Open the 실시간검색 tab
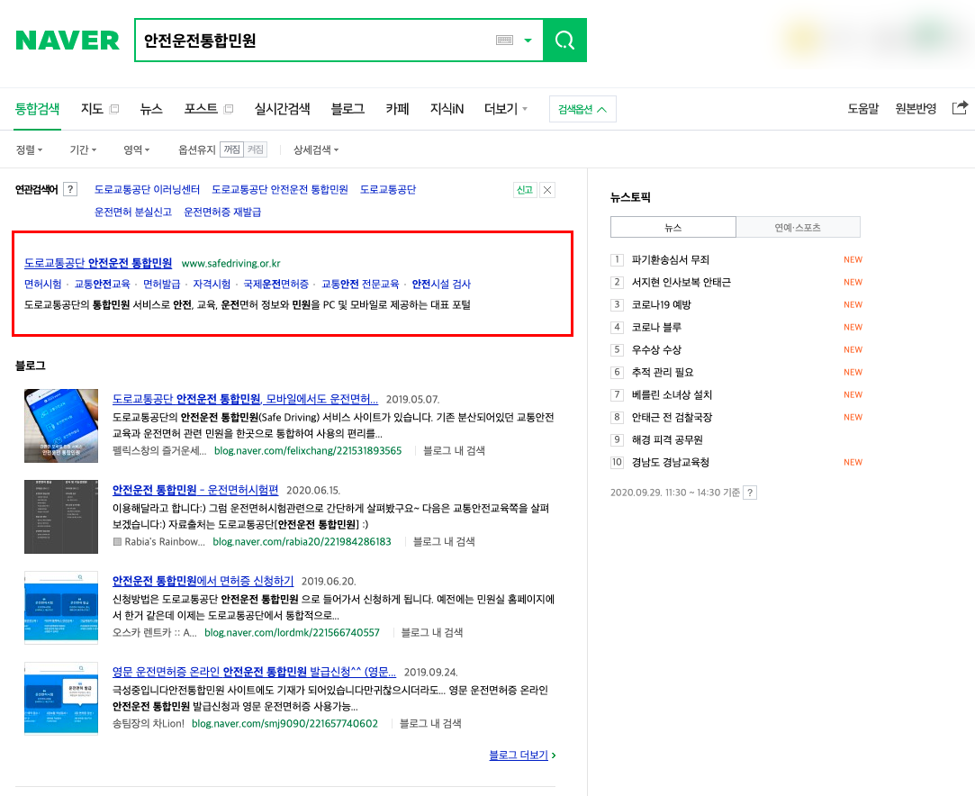The width and height of the screenshot is (975, 796). point(283,109)
